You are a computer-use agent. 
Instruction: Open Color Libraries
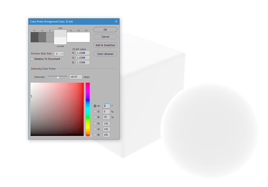click(105, 54)
